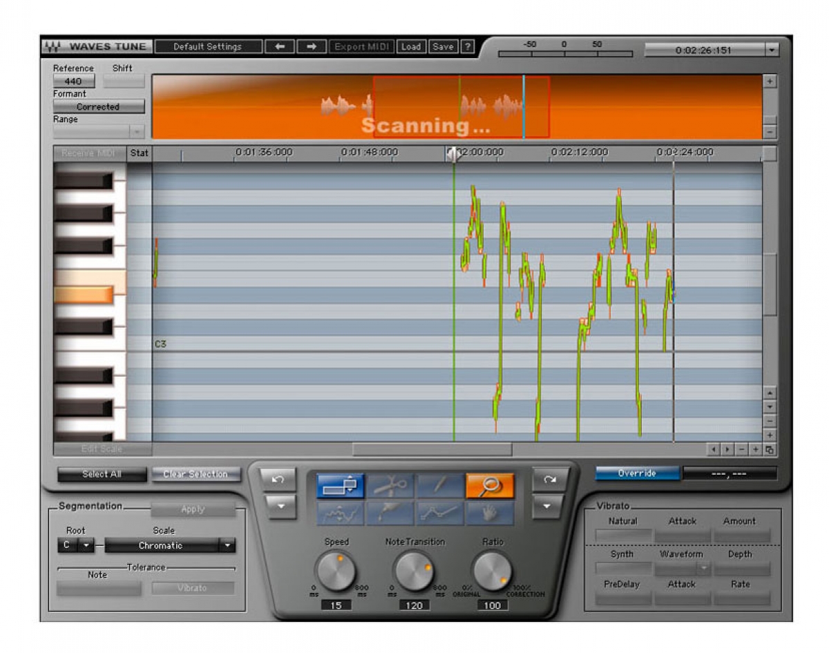
Task: Toggle the highlighted orange black piano key
Action: (83, 295)
